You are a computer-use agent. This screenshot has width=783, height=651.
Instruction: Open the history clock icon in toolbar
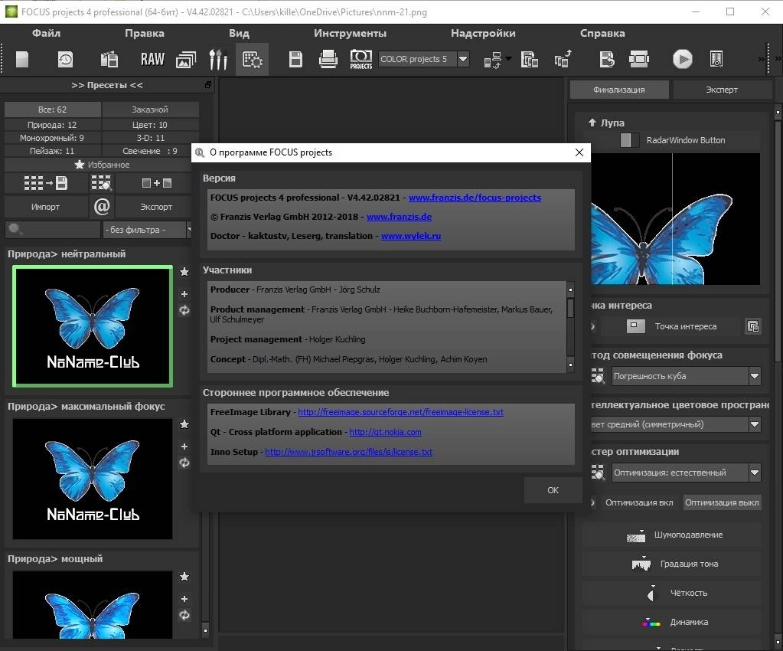(x=65, y=60)
